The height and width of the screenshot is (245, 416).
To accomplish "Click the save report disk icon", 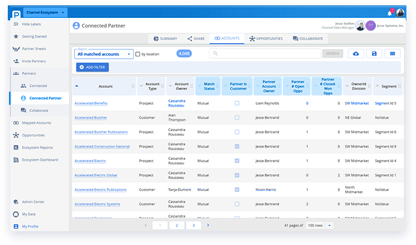I will (374, 53).
